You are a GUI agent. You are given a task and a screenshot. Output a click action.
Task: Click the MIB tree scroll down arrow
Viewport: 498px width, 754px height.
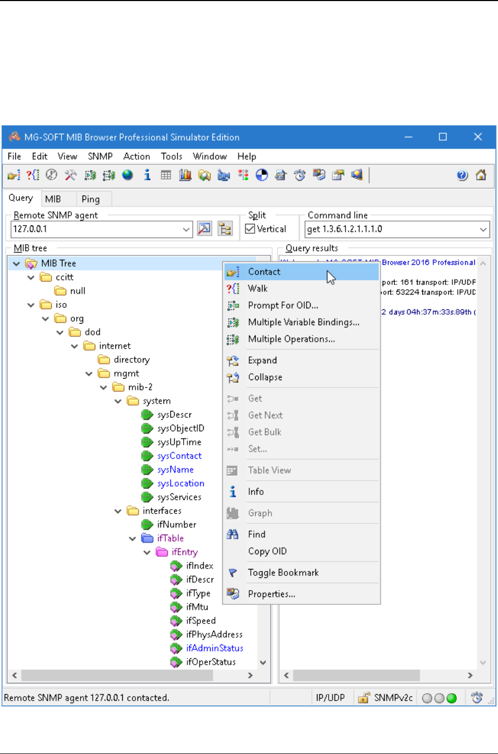(263, 663)
